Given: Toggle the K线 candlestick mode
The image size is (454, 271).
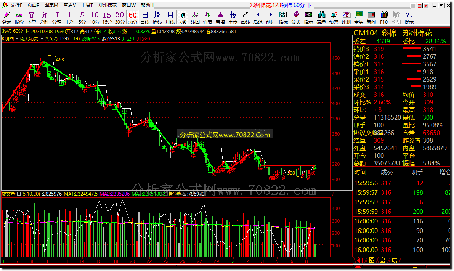Looking at the screenshot, I should (183, 18).
